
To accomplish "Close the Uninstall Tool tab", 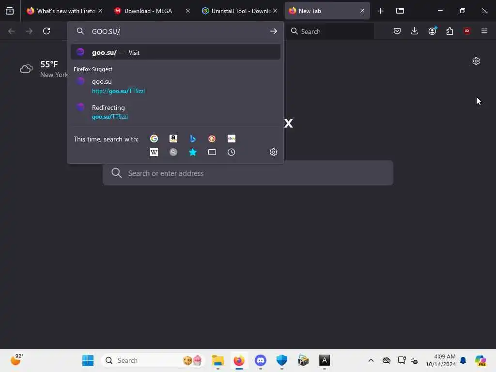I will [x=275, y=11].
